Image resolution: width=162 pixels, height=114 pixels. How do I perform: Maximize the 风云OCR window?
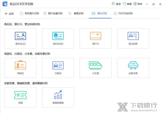pos(154,4)
